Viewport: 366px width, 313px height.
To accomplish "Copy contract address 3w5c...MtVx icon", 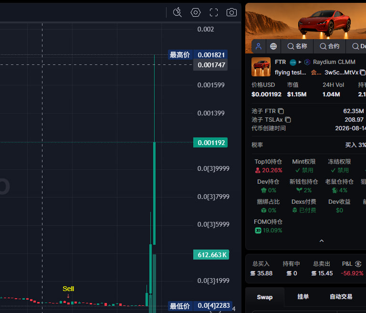I will (x=363, y=73).
